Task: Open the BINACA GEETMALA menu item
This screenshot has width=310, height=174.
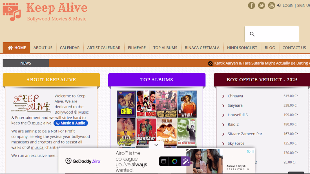Action: [202, 48]
